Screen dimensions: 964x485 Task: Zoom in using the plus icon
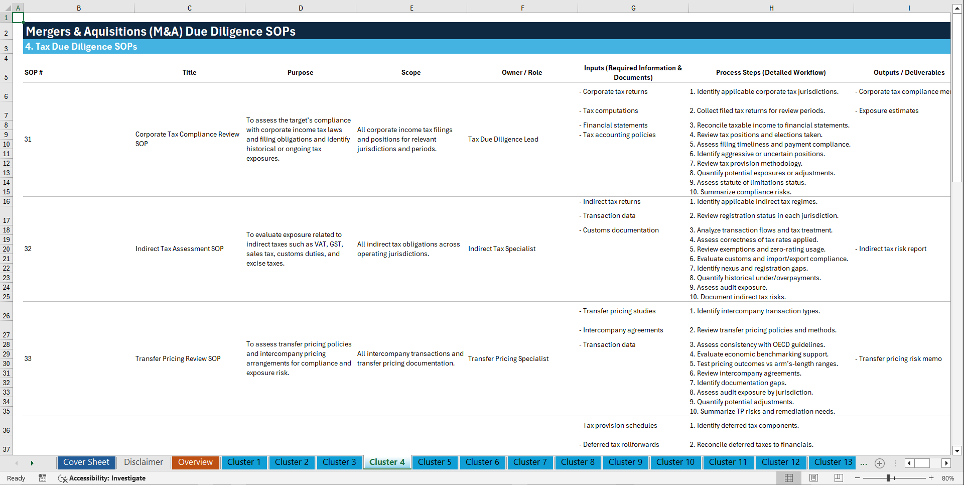coord(932,478)
